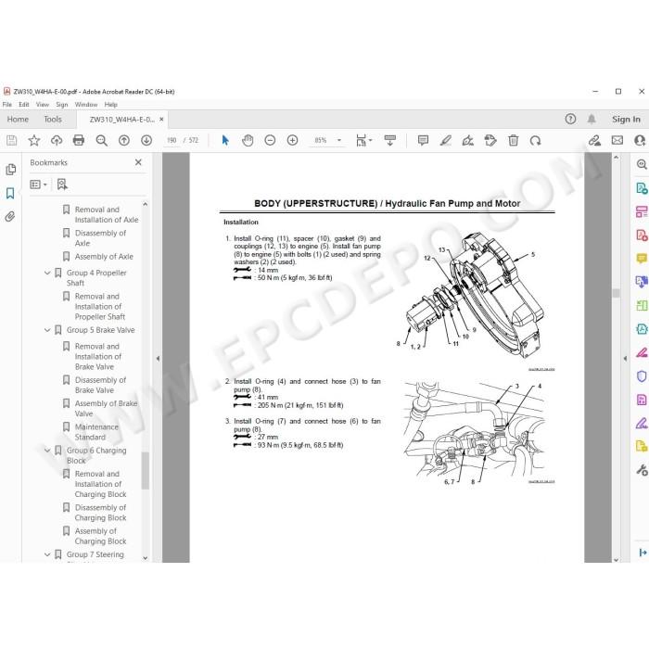Toggle the Bookmarks panel icon
The image size is (649, 649).
(10, 193)
